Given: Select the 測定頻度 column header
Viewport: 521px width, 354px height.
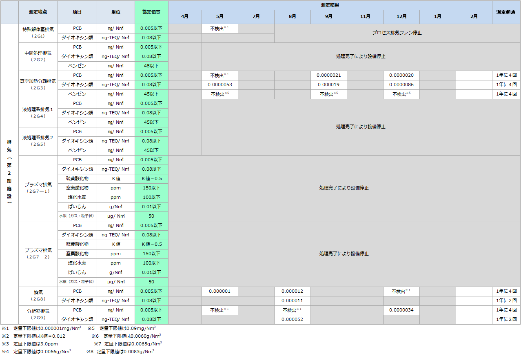Looking at the screenshot, I should [x=506, y=12].
